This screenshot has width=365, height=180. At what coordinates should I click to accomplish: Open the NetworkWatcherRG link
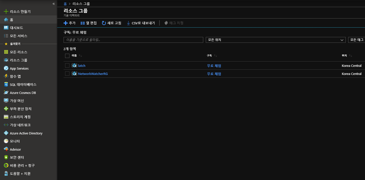(x=93, y=74)
